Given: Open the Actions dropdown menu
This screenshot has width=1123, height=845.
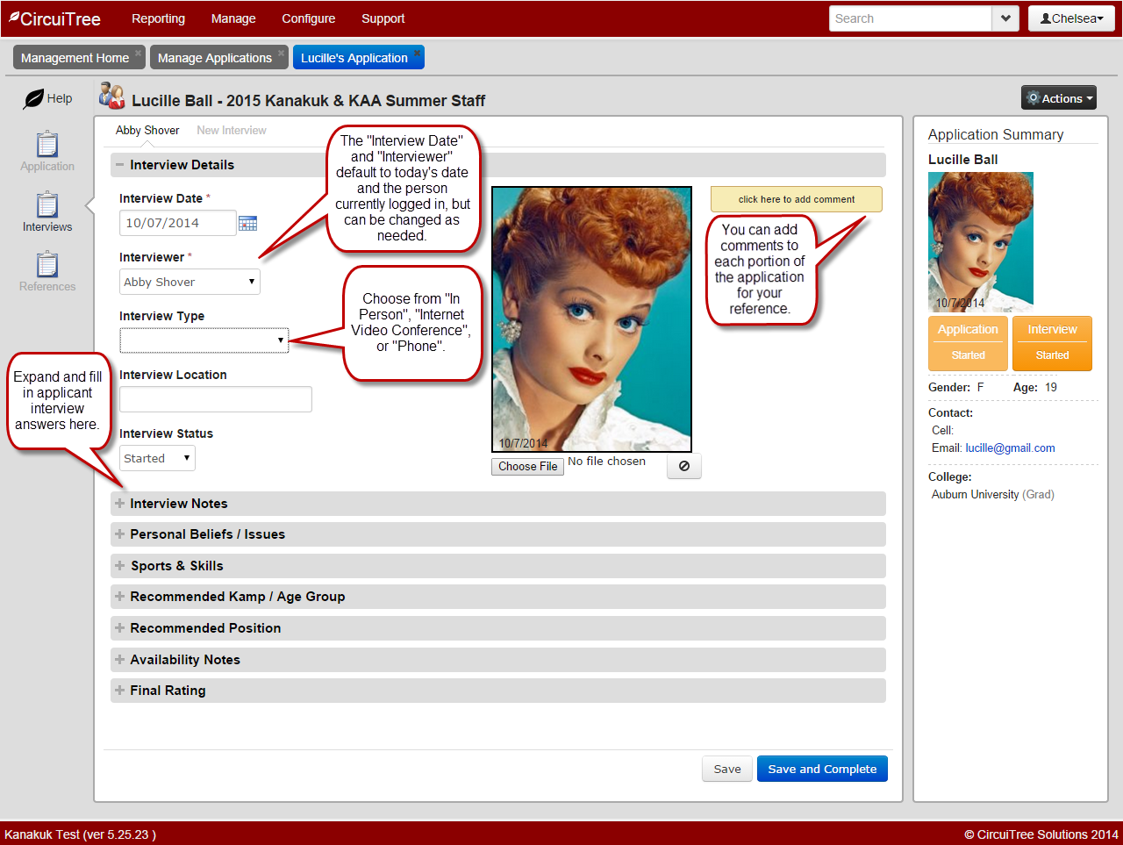Looking at the screenshot, I should (1059, 98).
